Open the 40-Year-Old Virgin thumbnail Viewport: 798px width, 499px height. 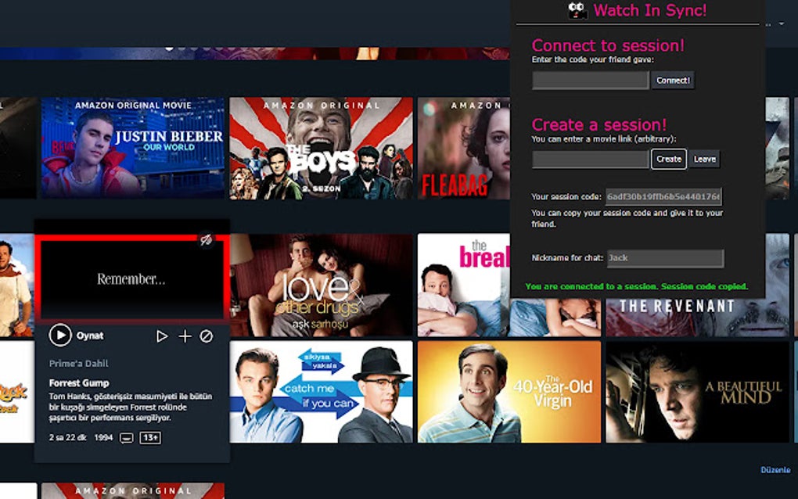click(509, 391)
